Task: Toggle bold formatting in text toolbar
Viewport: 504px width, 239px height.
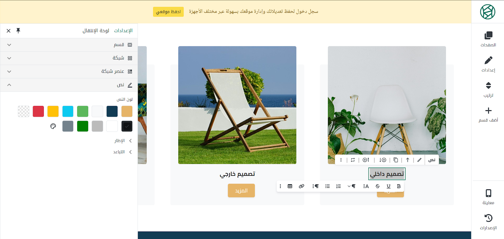Action: pos(399,186)
